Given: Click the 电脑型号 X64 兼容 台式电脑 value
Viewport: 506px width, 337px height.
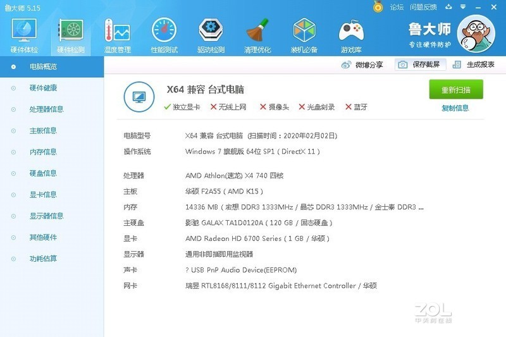Looking at the screenshot, I should pyautogui.click(x=261, y=136).
